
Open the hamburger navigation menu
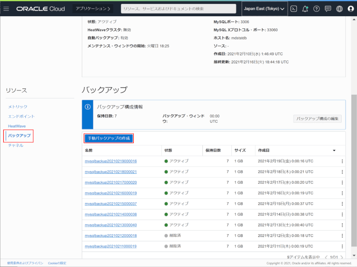coord(6,9)
